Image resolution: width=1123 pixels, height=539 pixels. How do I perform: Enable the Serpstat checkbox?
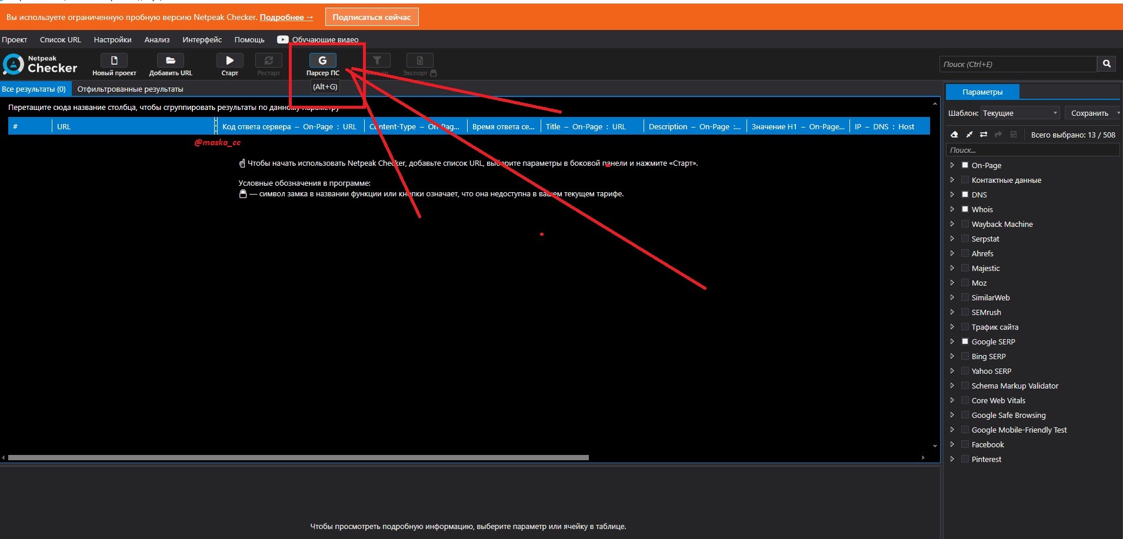965,239
